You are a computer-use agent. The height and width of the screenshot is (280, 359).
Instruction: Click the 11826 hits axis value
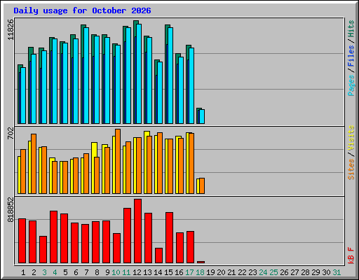[11, 29]
